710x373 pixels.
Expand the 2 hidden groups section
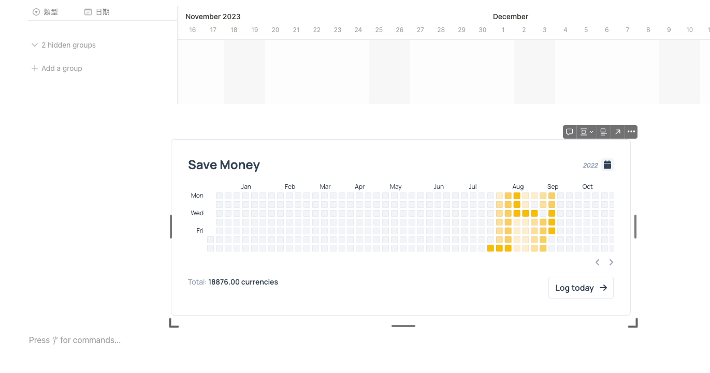point(34,45)
